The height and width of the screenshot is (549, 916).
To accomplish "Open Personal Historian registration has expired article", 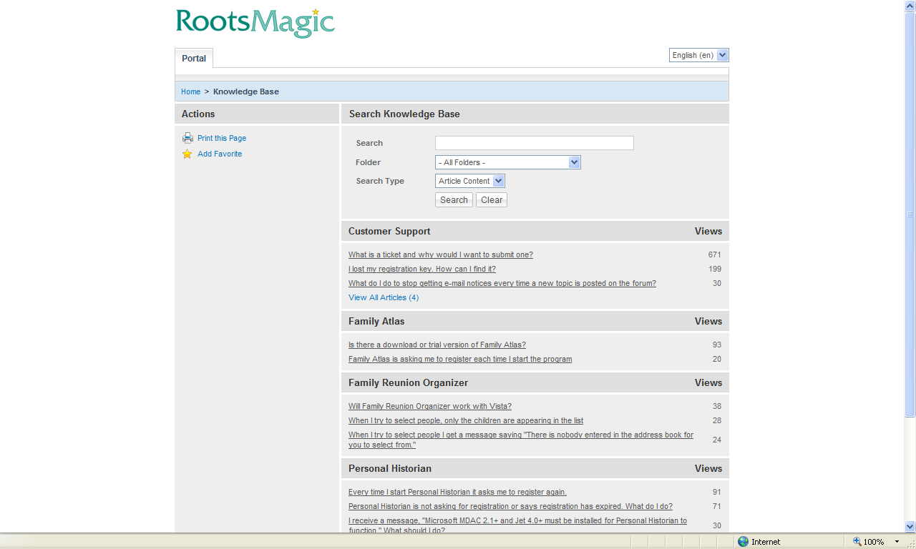I will coord(510,506).
